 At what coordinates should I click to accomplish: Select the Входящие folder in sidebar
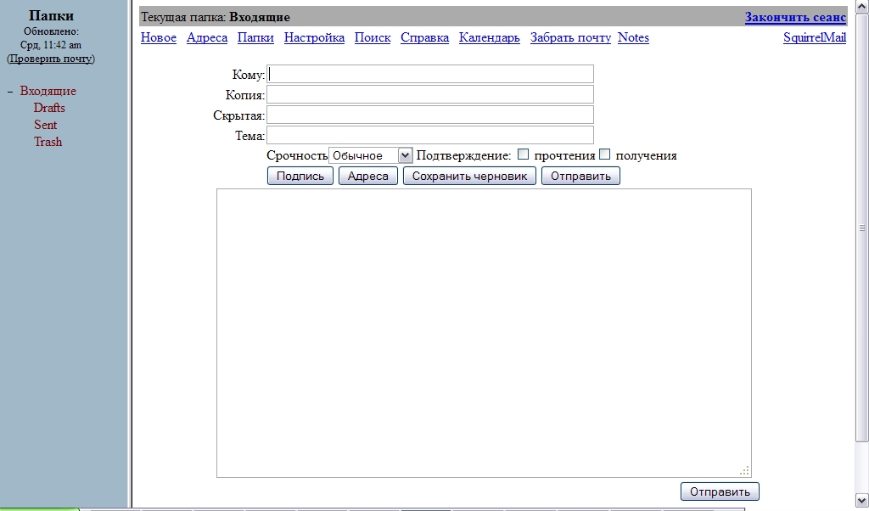click(x=48, y=91)
